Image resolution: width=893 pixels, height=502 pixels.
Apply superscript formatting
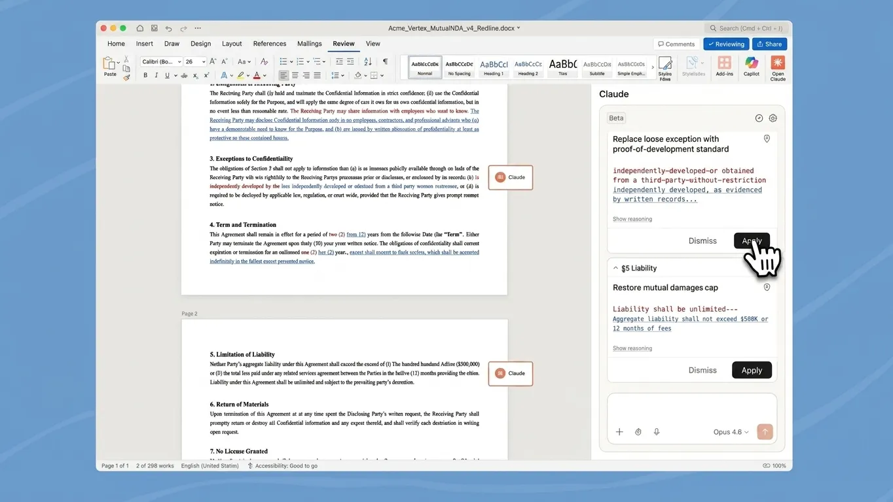206,75
